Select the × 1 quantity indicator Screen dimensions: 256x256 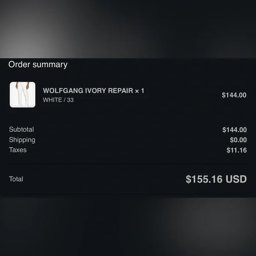coord(139,91)
